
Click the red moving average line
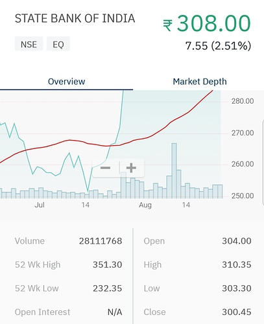(x=69, y=141)
